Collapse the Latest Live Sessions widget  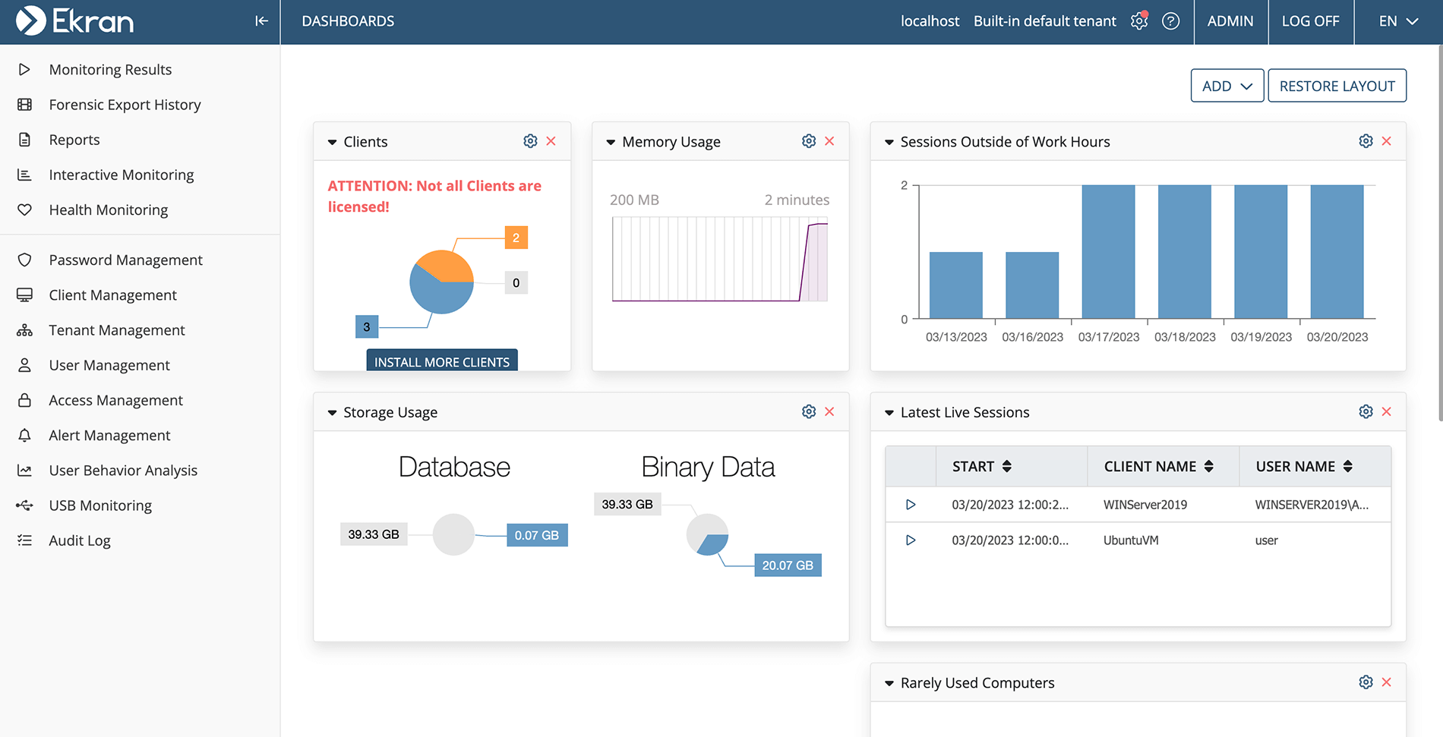pyautogui.click(x=889, y=413)
